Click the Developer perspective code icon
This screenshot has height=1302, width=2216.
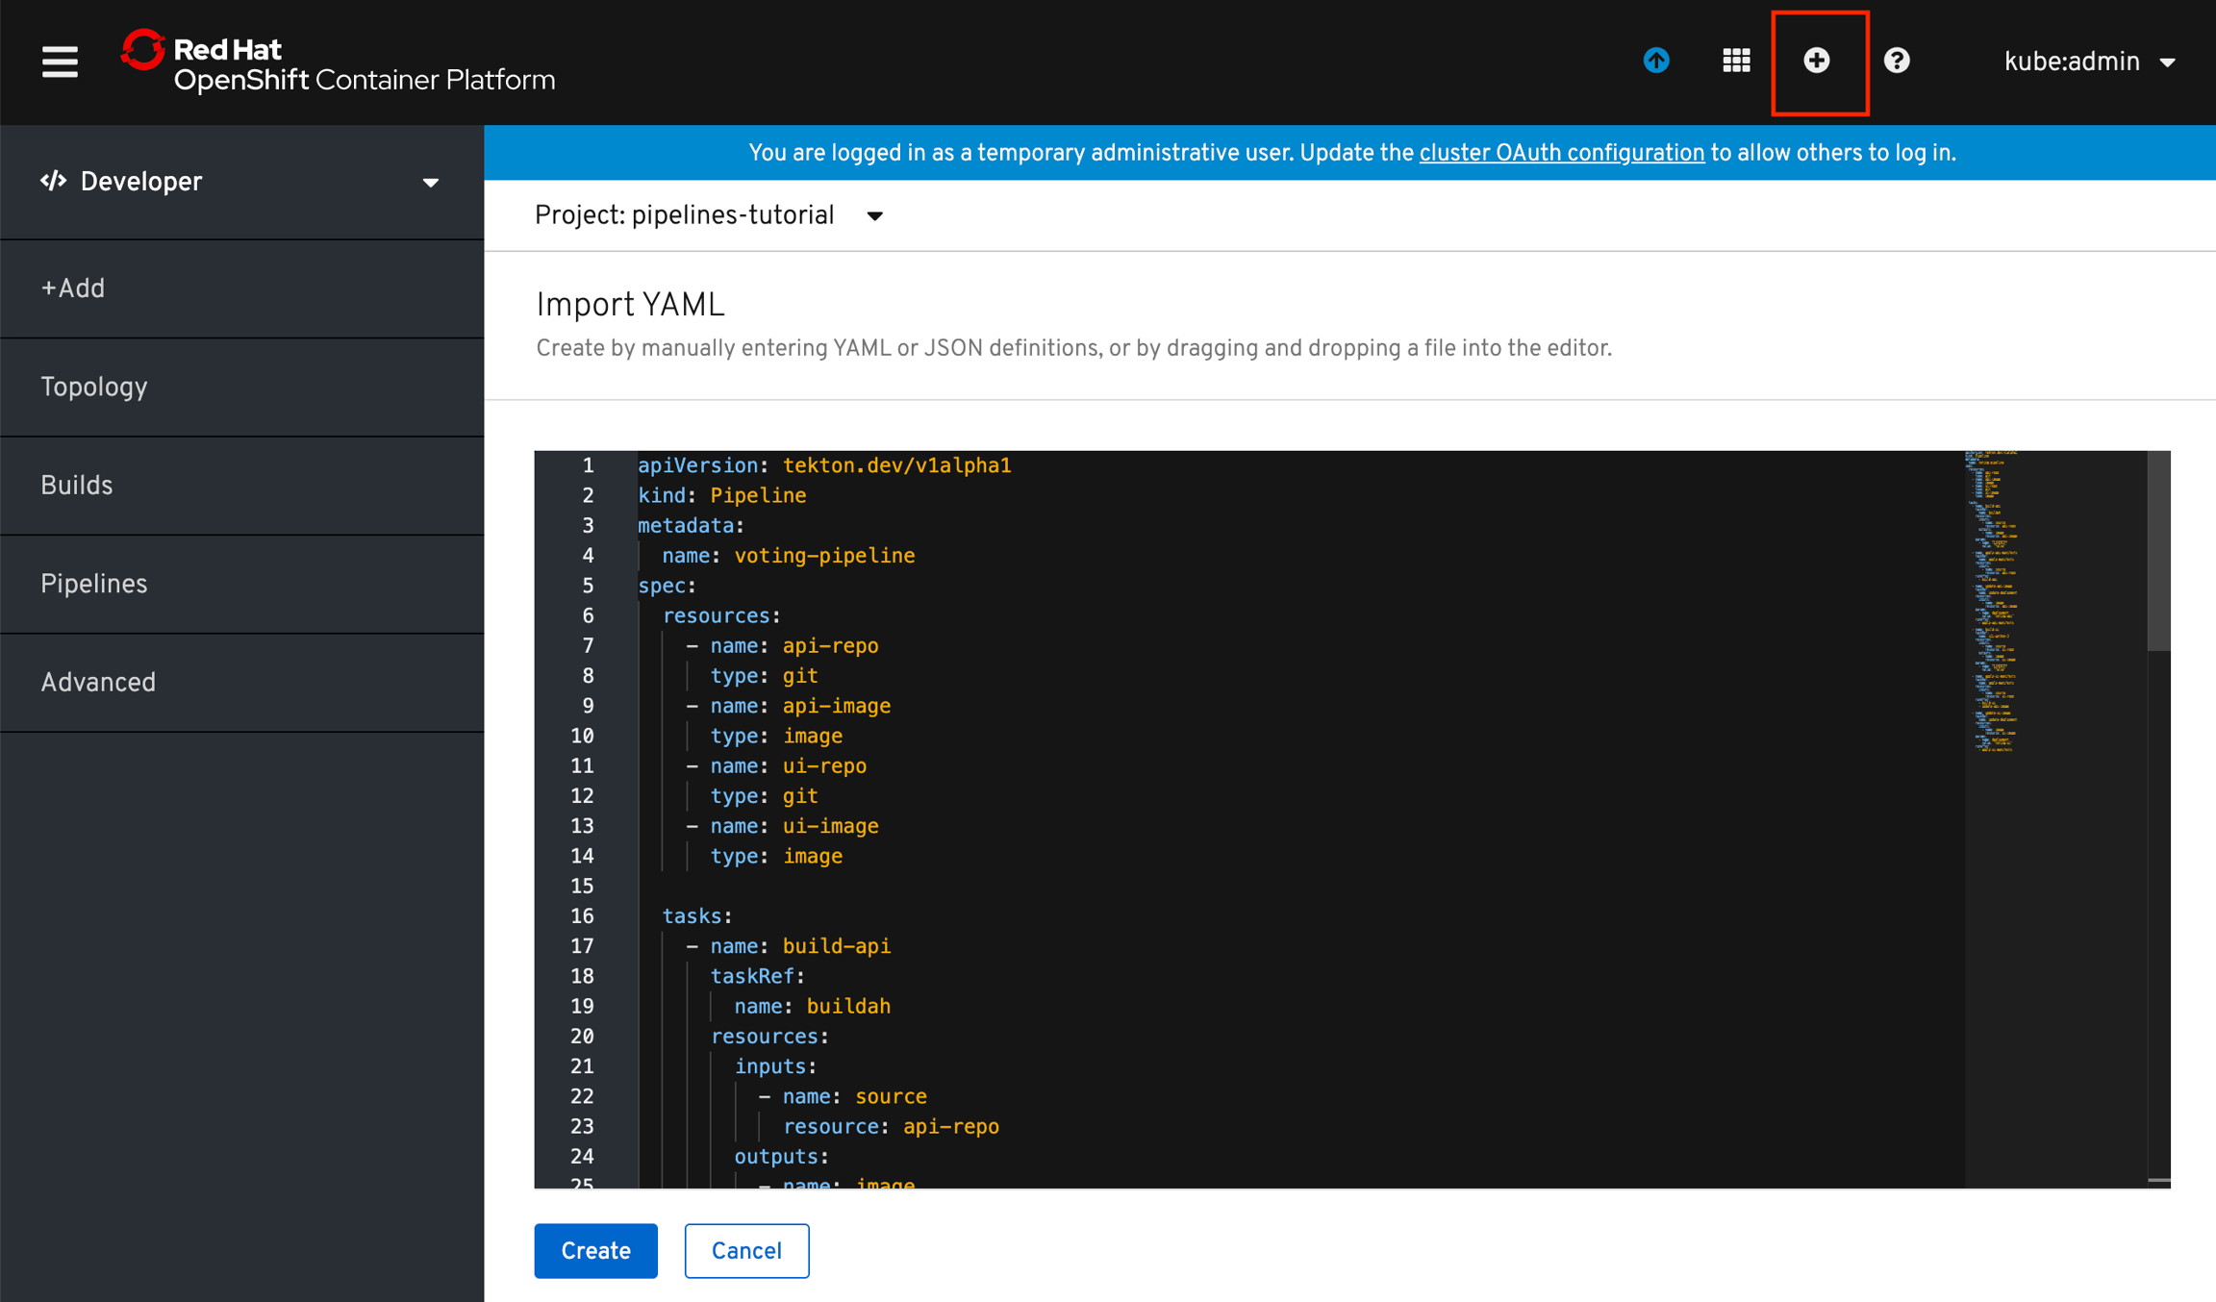(53, 181)
